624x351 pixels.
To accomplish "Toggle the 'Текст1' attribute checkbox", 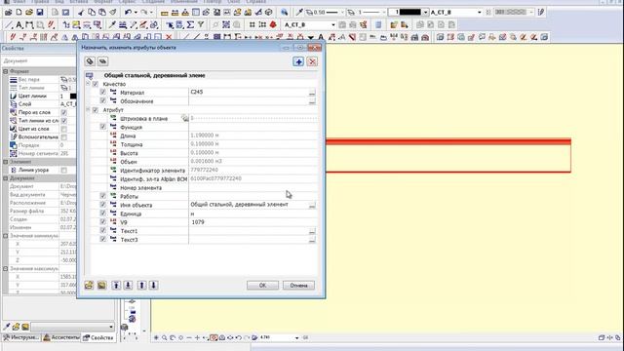I will (x=102, y=231).
